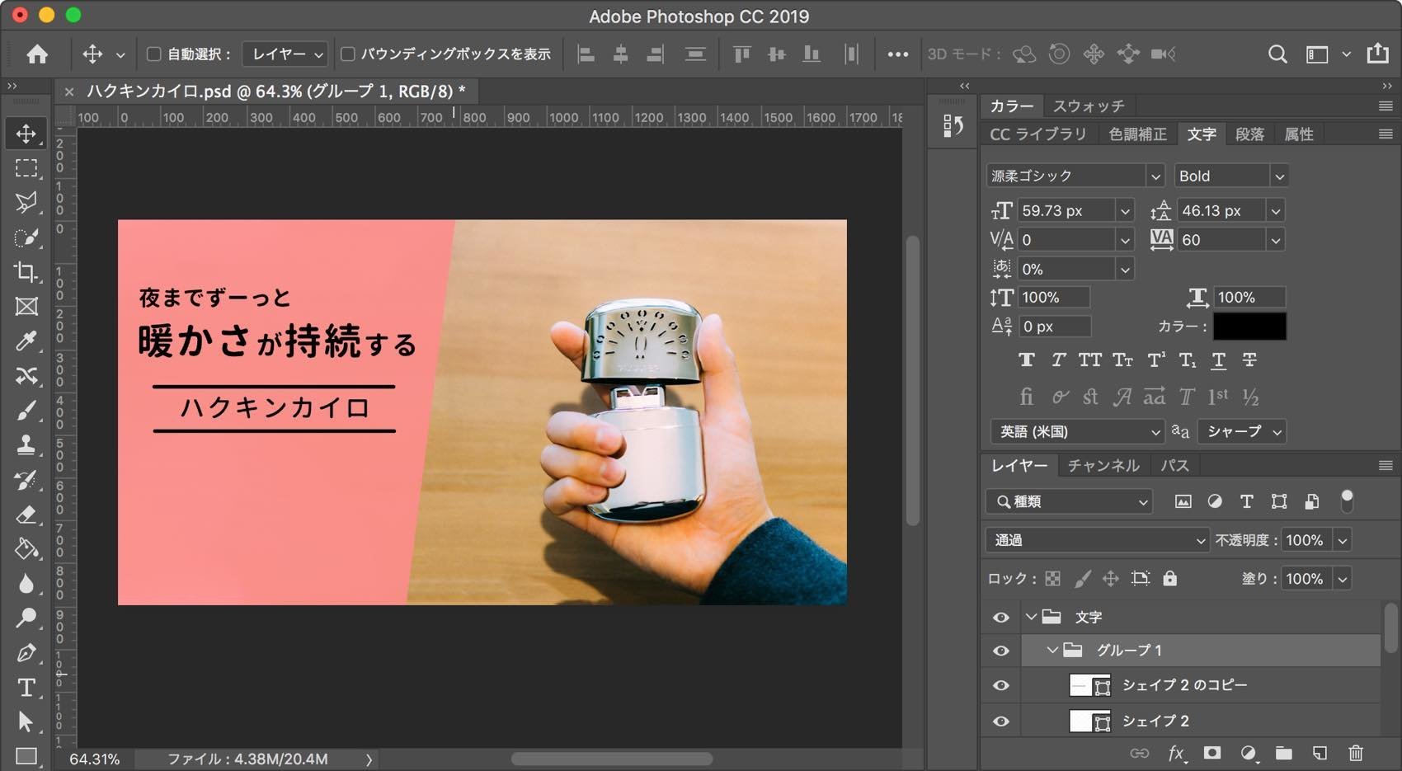The height and width of the screenshot is (771, 1402).
Task: Select the Brush tool
Action: click(x=26, y=411)
